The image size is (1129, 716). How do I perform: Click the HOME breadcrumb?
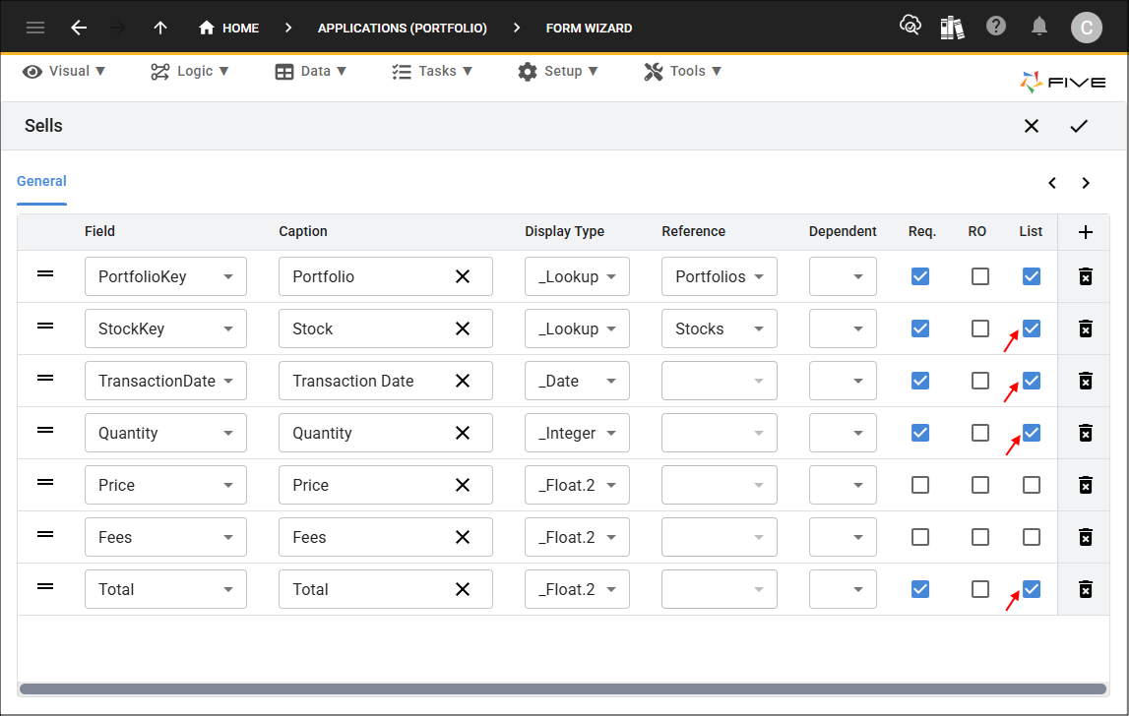point(228,29)
